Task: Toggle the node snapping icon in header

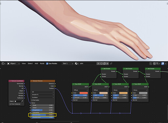Action: coord(154,64)
